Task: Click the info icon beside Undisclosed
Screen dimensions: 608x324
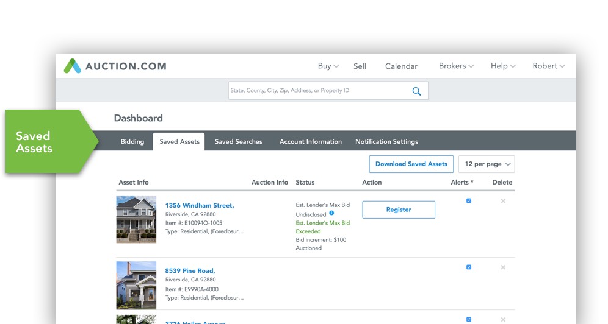Action: tap(331, 213)
